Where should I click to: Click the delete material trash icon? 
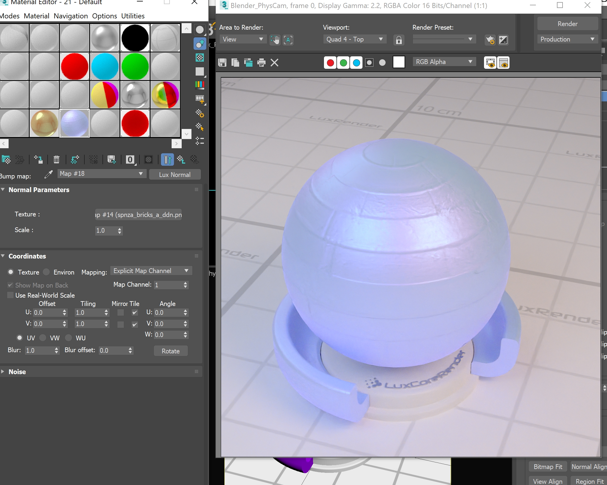(x=56, y=160)
